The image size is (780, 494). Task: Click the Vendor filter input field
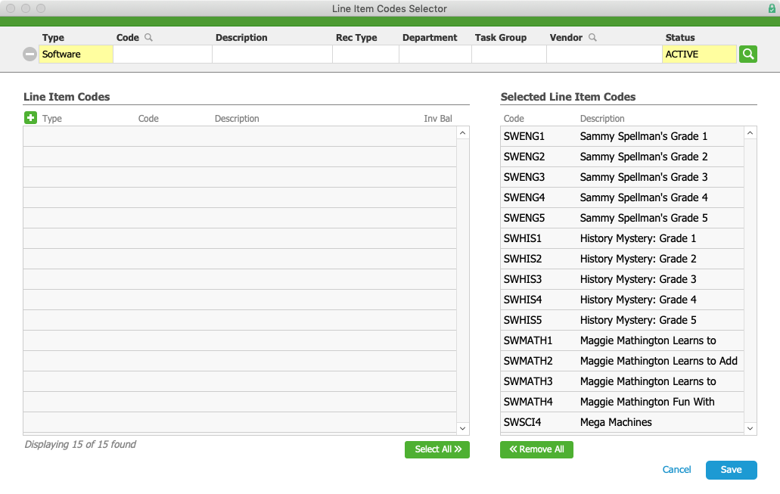[x=604, y=54]
